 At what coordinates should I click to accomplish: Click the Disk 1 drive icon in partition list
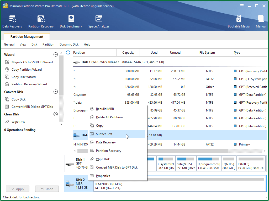click(x=77, y=62)
